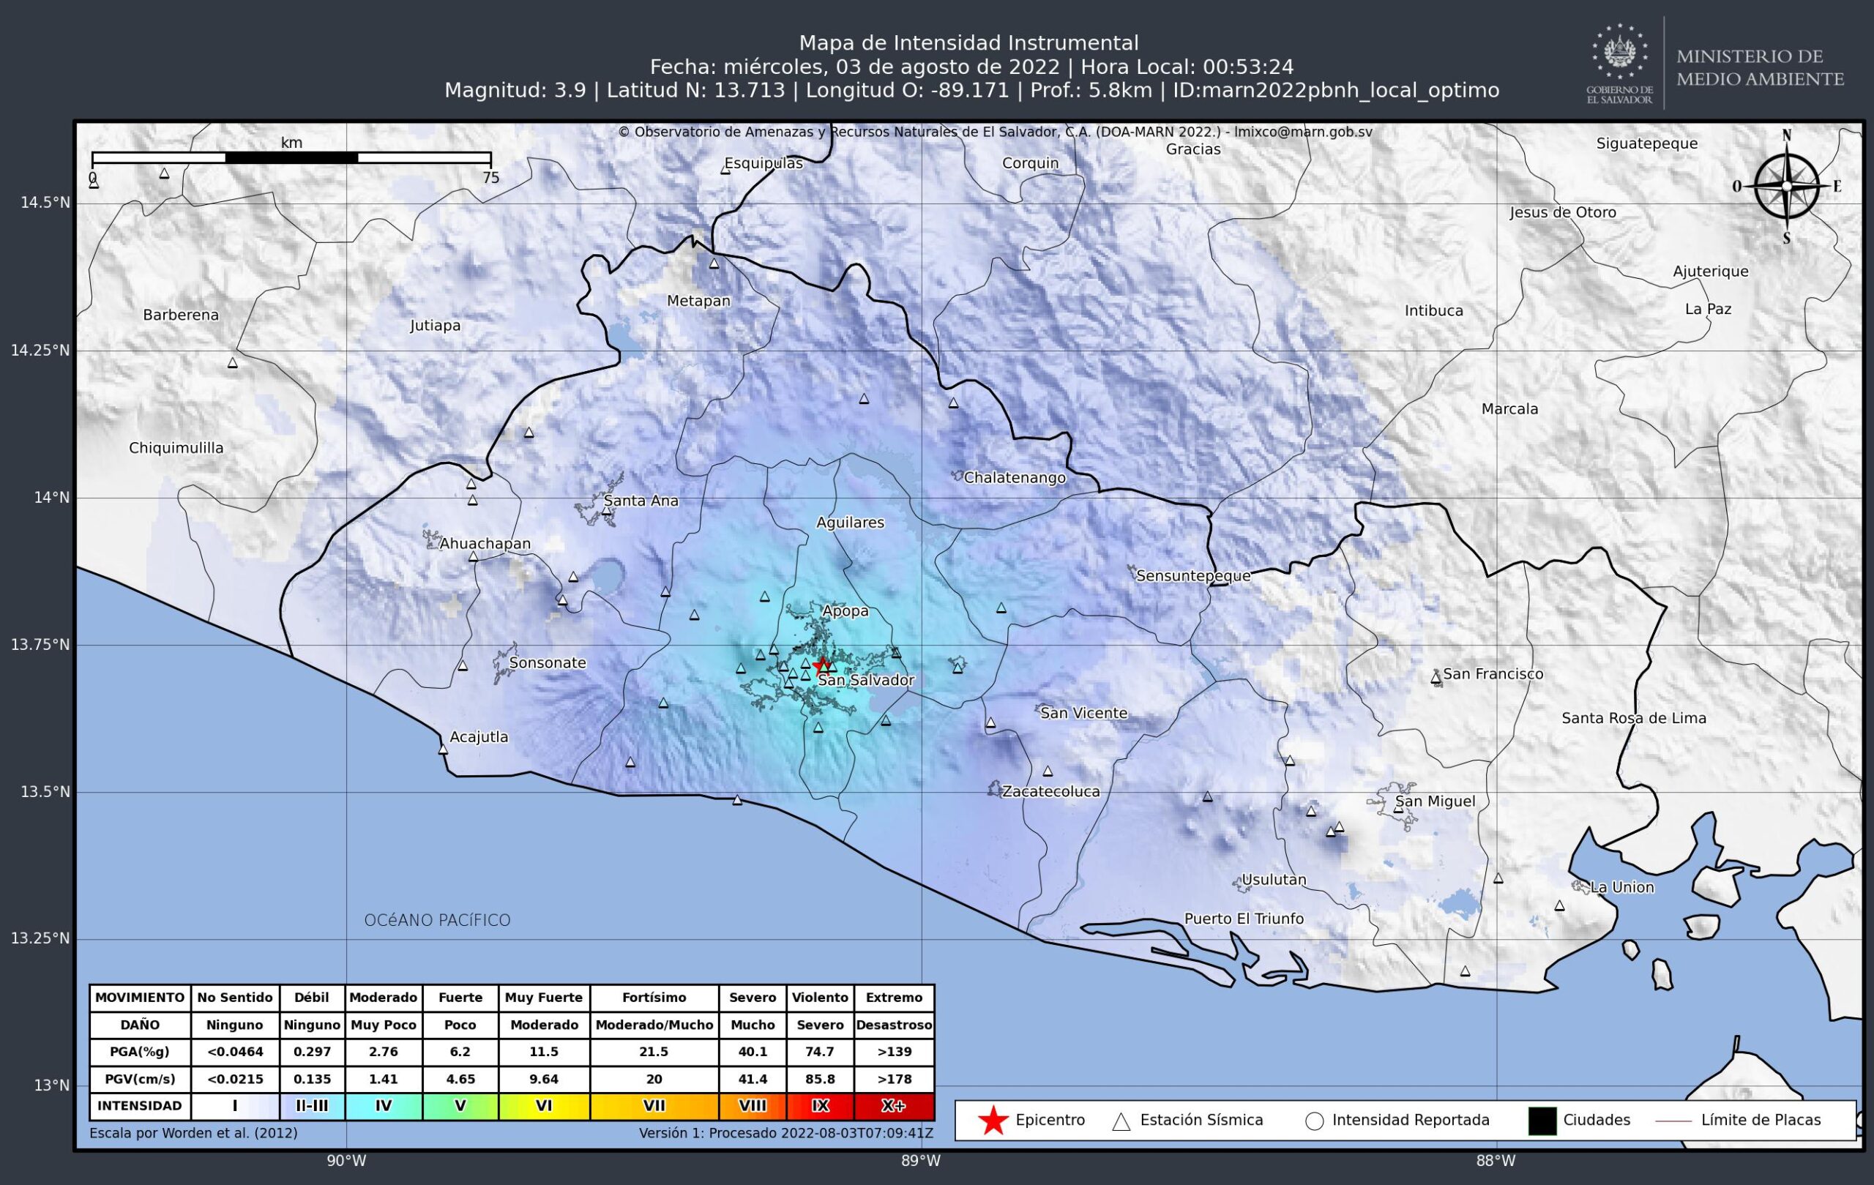Click the Estación Sísmica triangle legend icon
1874x1185 pixels.
[x=1121, y=1121]
